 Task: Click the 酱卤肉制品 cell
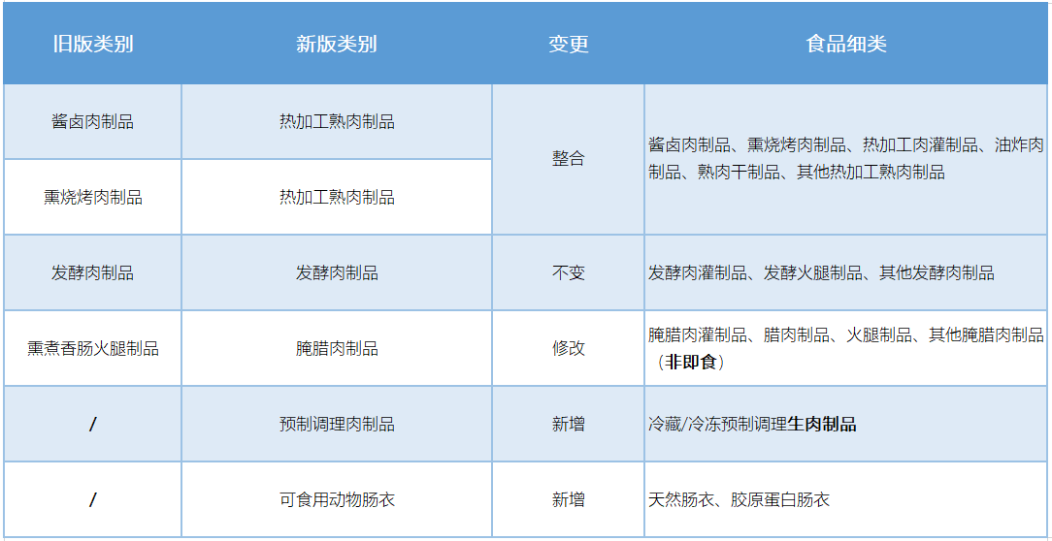point(92,122)
